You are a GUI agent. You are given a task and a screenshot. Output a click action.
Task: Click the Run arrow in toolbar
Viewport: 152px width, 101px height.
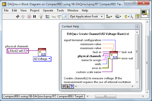pos(18,16)
